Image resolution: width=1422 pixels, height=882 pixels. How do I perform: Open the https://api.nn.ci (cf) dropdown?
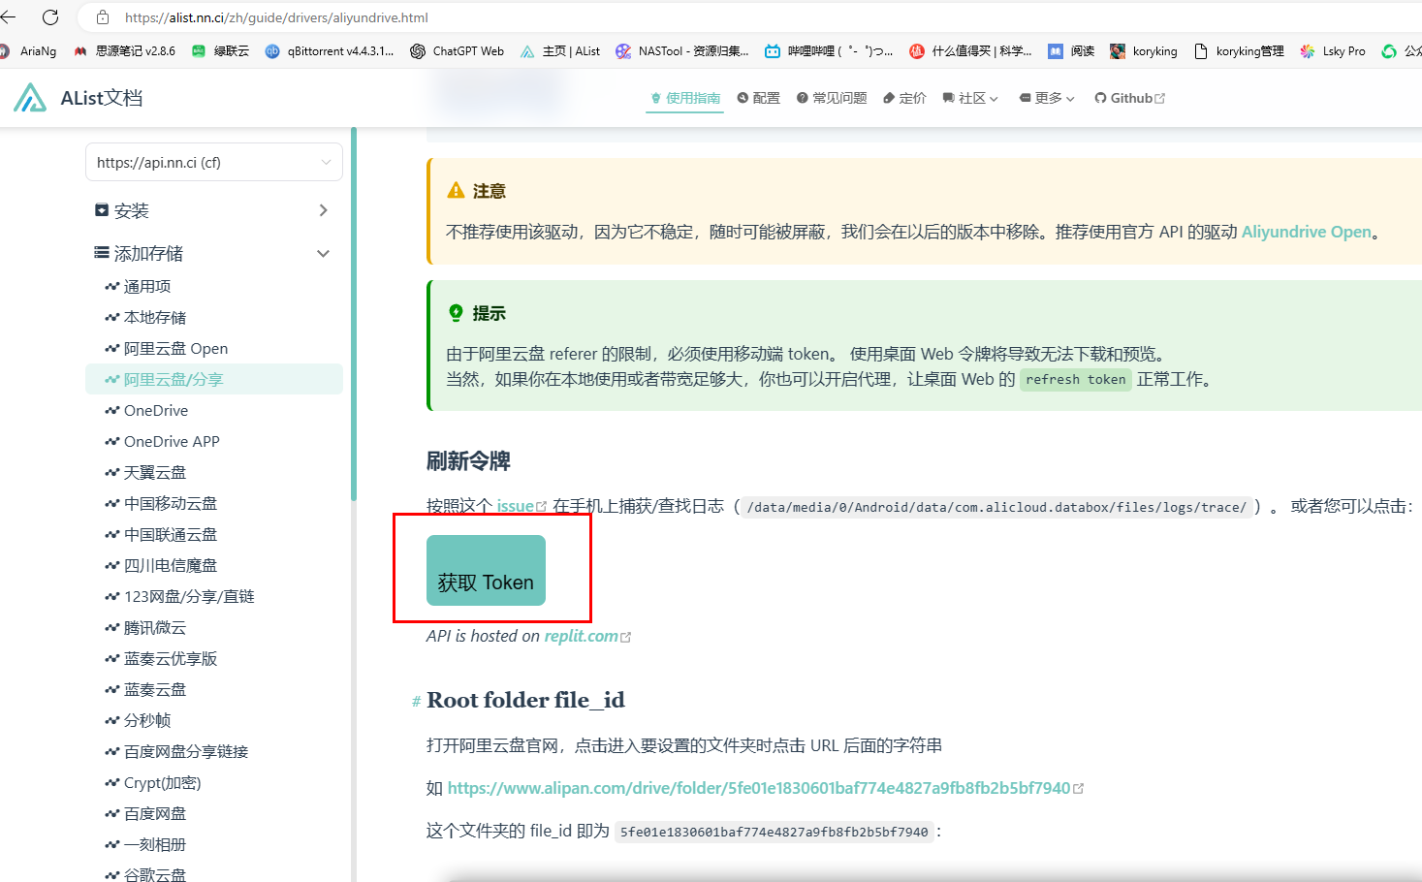pos(213,163)
